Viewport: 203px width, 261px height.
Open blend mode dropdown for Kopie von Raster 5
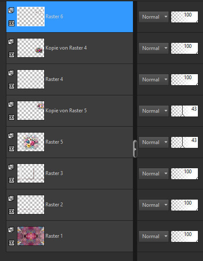(154, 111)
